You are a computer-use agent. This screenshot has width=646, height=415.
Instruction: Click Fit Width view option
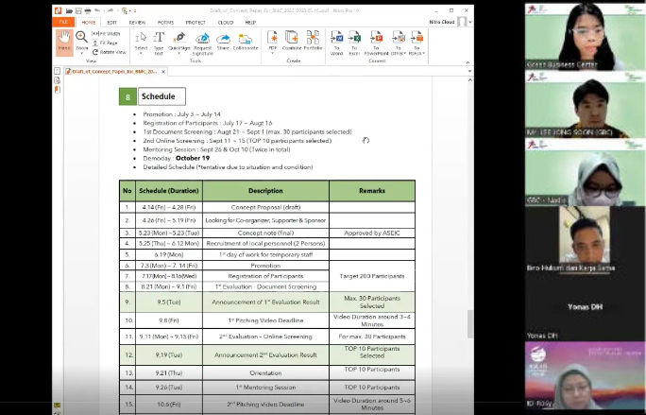pos(108,33)
